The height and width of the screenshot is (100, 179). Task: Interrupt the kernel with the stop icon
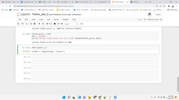[55, 24]
